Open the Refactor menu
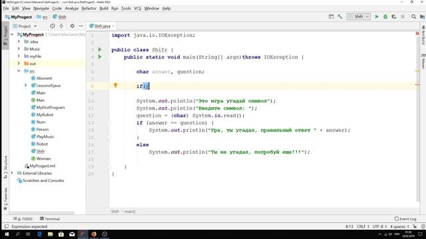The width and height of the screenshot is (426, 239). coord(89,9)
